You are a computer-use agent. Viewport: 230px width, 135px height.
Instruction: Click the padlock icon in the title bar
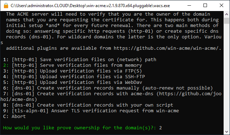[6, 6]
